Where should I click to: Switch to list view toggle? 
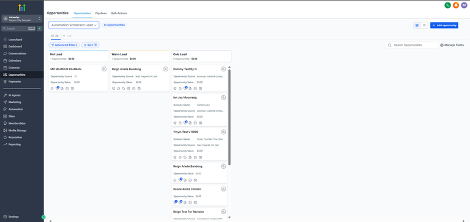[424, 26]
